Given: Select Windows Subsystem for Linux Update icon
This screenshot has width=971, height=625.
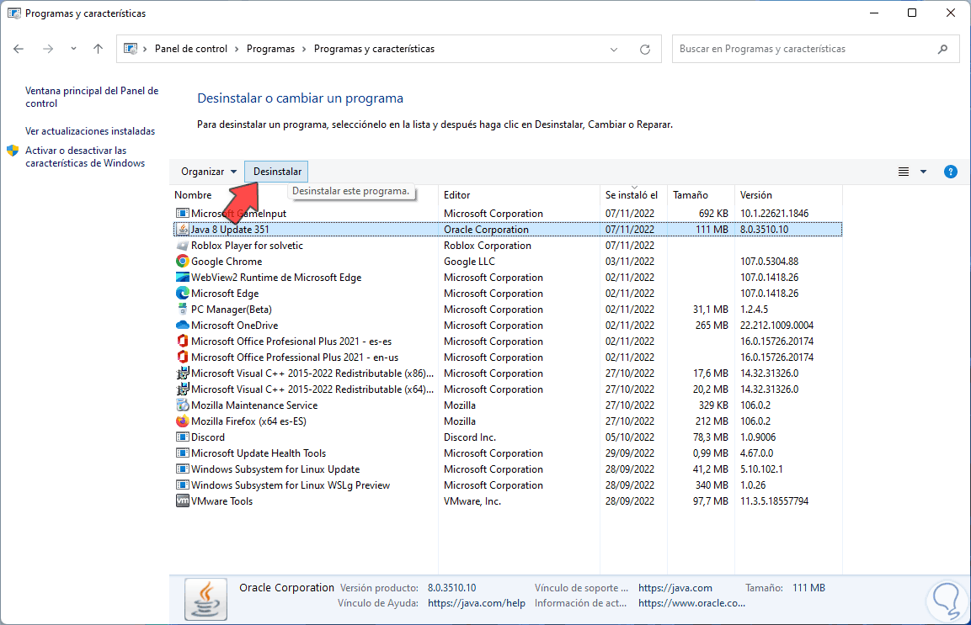Looking at the screenshot, I should pyautogui.click(x=182, y=469).
